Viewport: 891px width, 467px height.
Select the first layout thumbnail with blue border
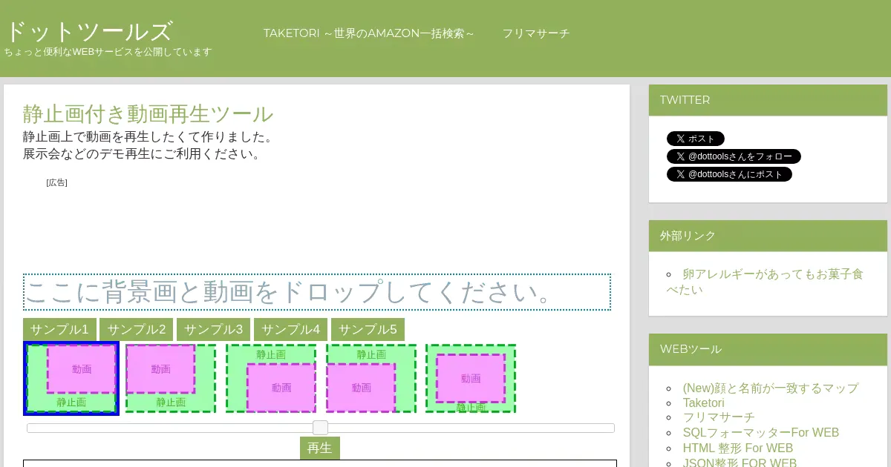click(71, 378)
